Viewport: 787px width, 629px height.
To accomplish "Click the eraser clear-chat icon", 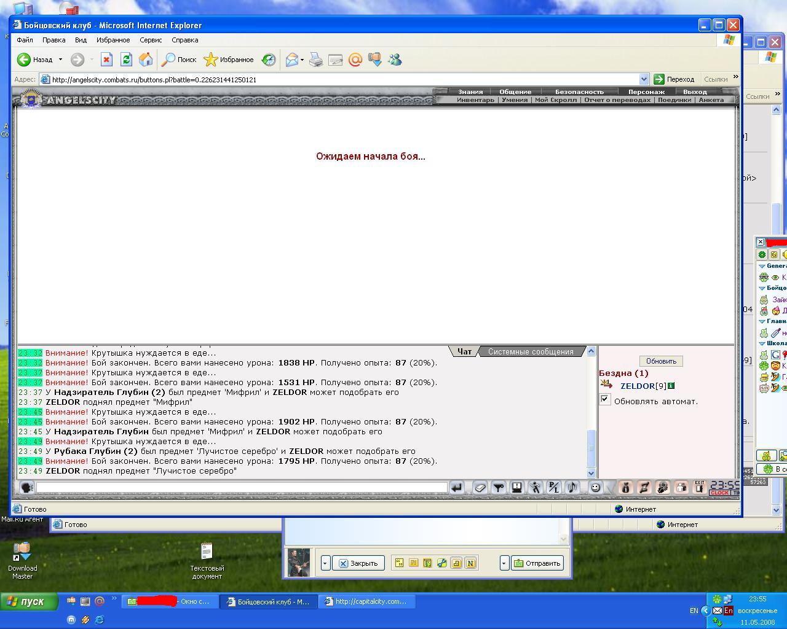I will pyautogui.click(x=480, y=488).
